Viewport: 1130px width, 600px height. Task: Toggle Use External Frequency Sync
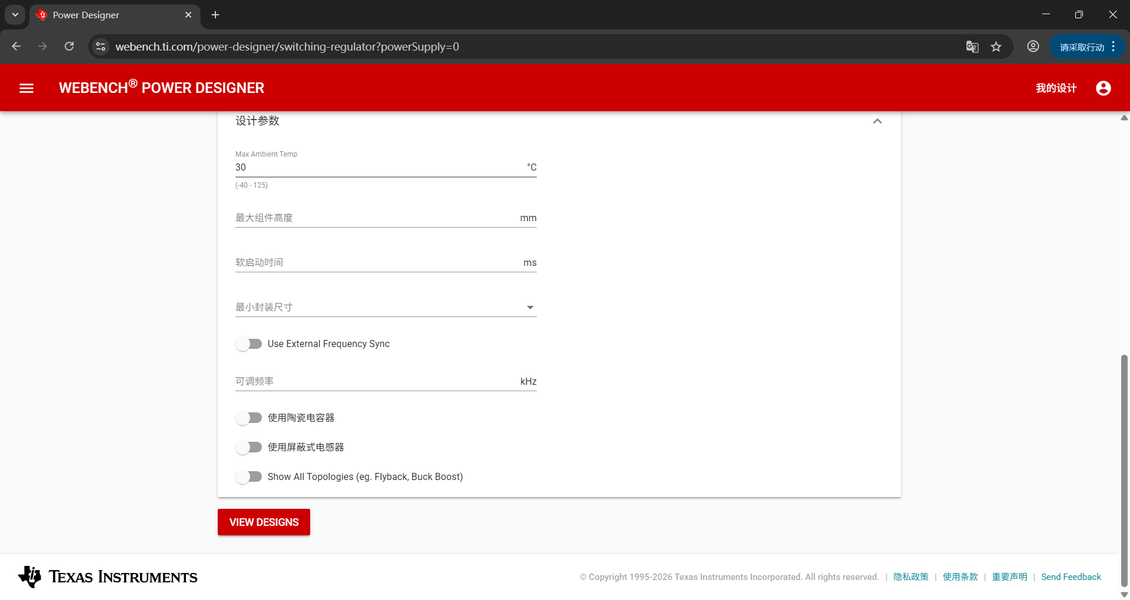[248, 344]
